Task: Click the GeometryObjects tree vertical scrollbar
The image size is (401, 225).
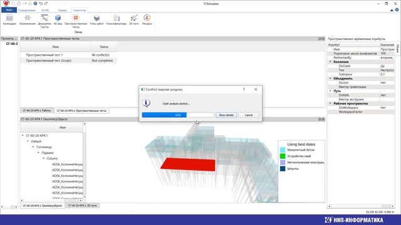Action: 85,161
